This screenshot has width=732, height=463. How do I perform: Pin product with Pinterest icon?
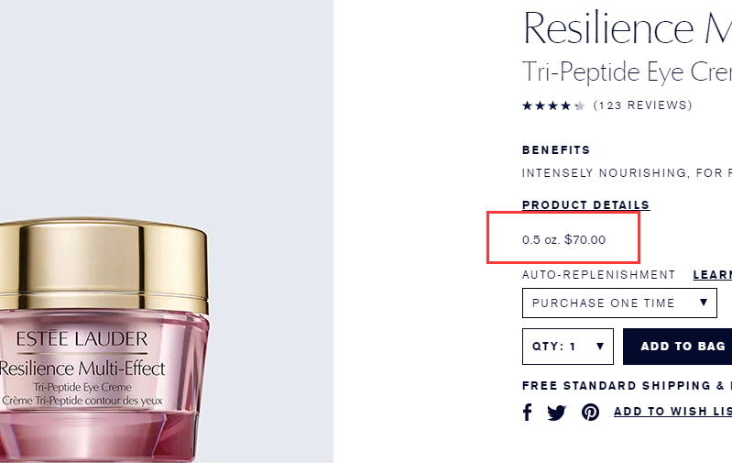click(590, 412)
